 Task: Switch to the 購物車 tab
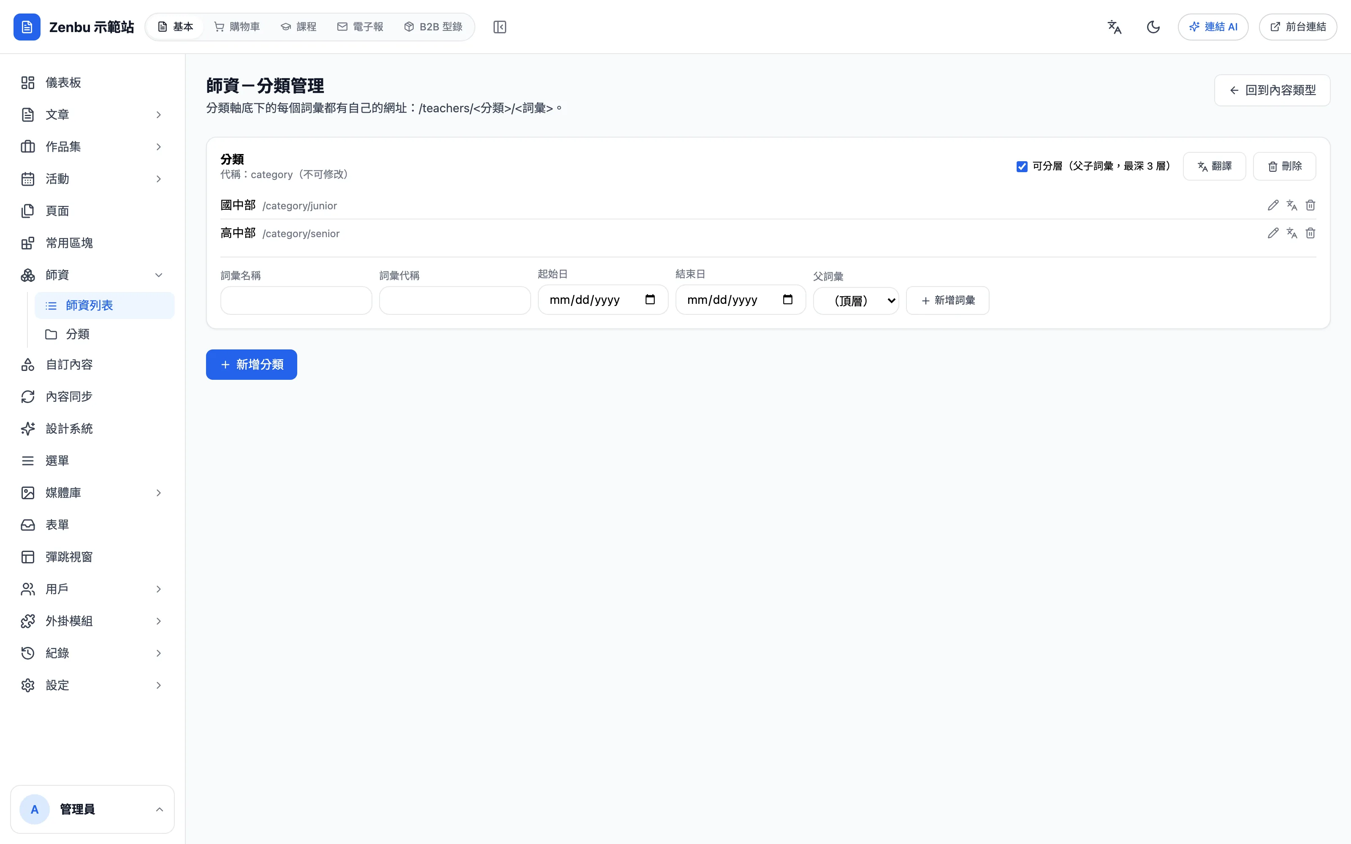coord(237,27)
